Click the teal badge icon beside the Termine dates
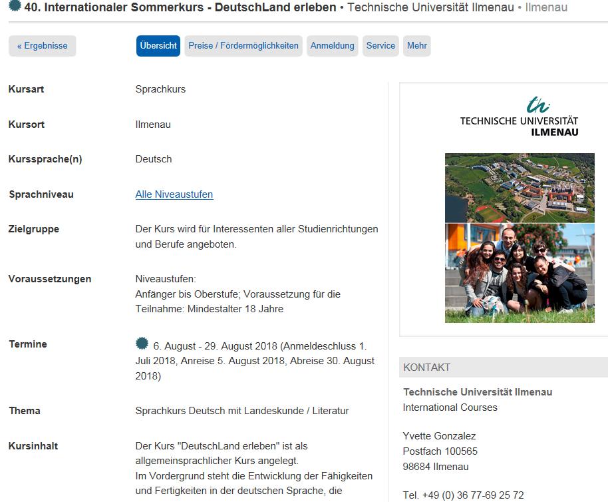Screen dimensions: 608x502 point(142,344)
